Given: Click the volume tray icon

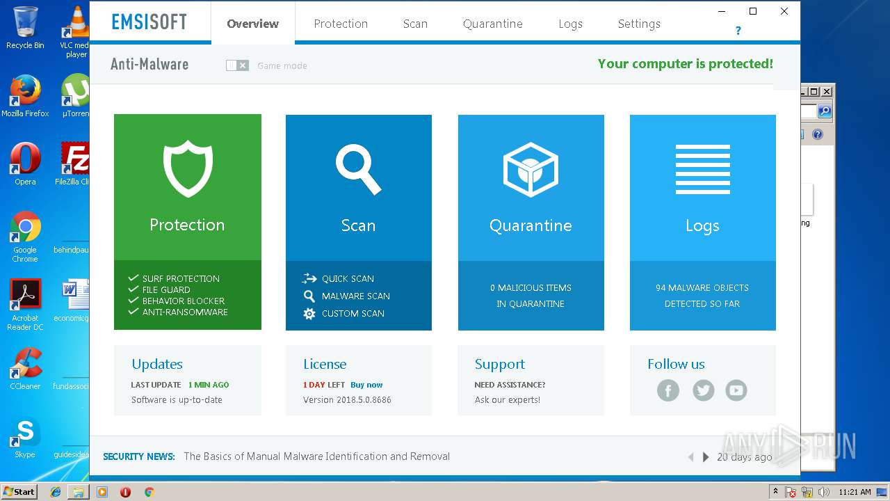Looking at the screenshot, I should [x=824, y=492].
